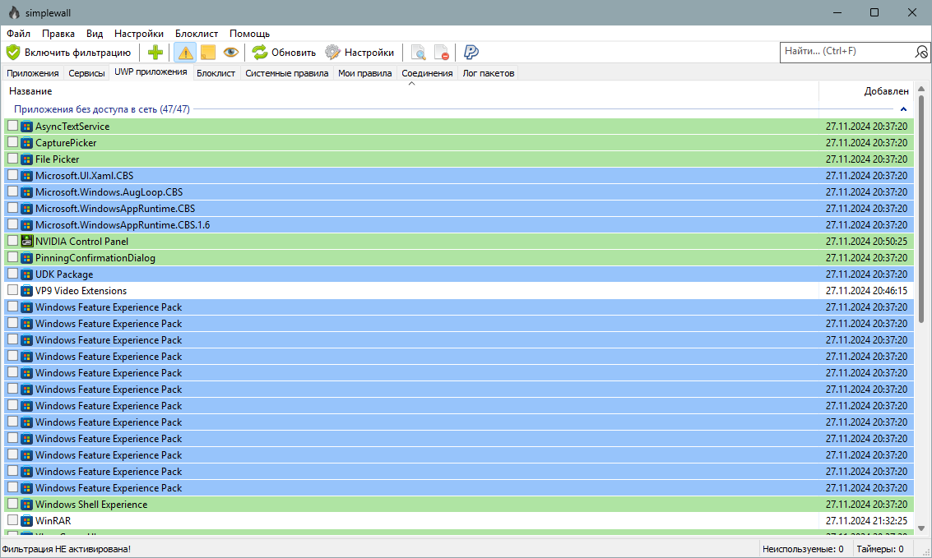Click the UDK Package app icon

[x=27, y=274]
